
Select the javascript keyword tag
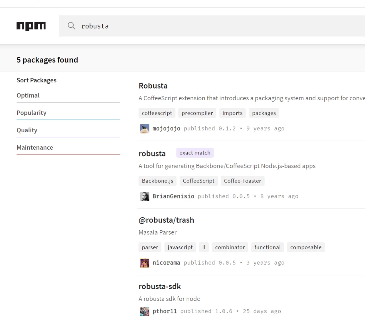click(x=180, y=247)
